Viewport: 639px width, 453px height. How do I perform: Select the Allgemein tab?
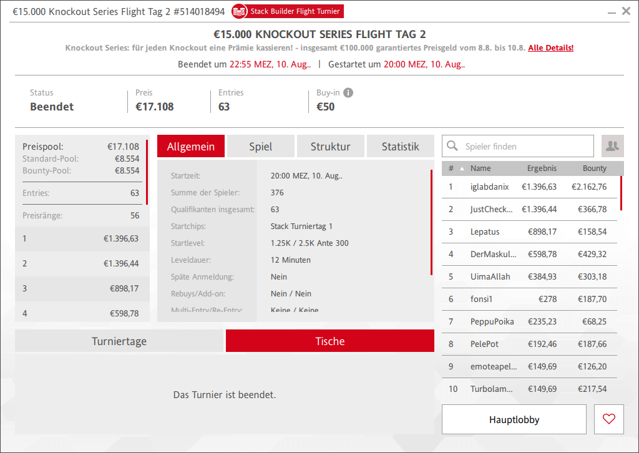tap(190, 147)
